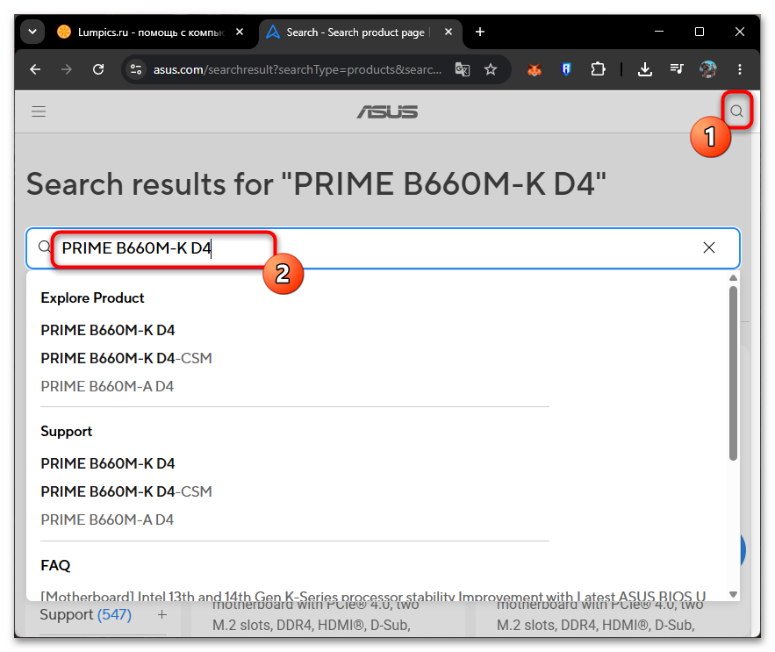Image resolution: width=775 pixels, height=652 pixels.
Task: Translate this page icon
Action: point(463,69)
